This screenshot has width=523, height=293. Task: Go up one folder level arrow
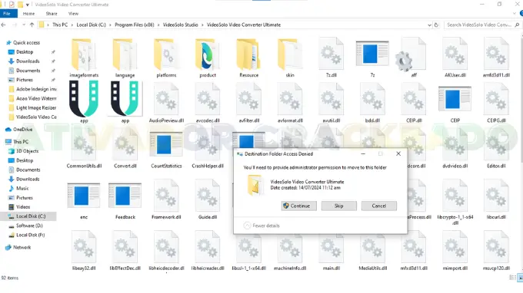(x=32, y=25)
